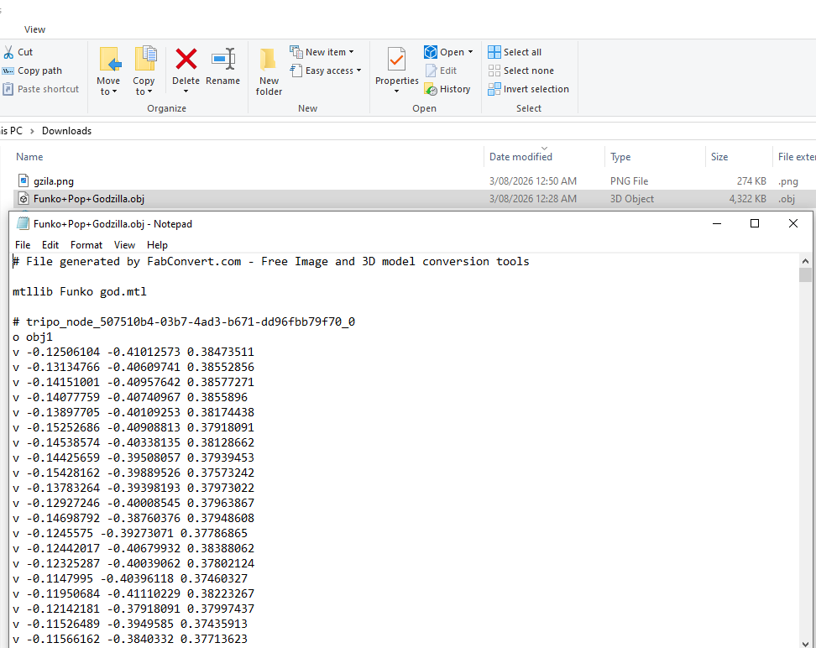Minimize the Notepad window
The height and width of the screenshot is (648, 816).
coord(717,223)
